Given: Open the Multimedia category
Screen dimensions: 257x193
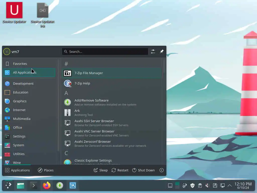Looking at the screenshot, I should click(29, 119).
